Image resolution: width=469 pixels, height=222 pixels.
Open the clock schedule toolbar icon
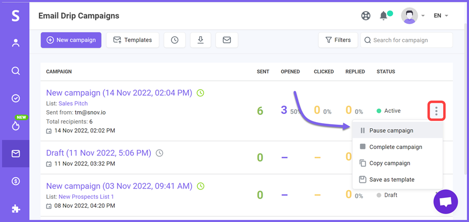175,40
